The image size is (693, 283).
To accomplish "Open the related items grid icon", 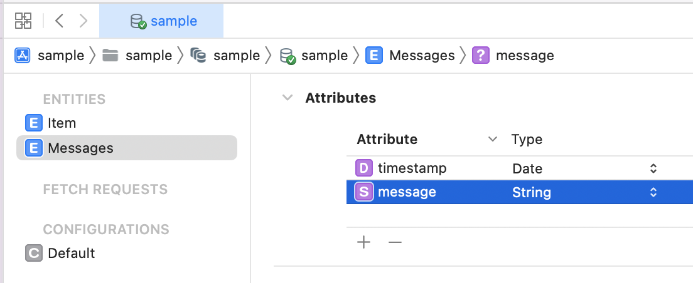I will [23, 21].
